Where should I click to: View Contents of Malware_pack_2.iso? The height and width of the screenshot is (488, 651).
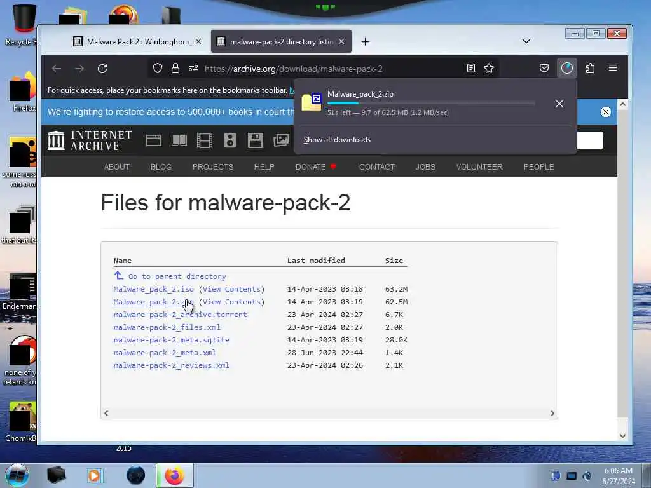click(231, 289)
